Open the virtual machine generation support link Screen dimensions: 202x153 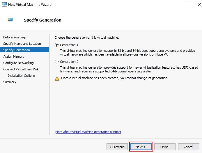(88, 132)
